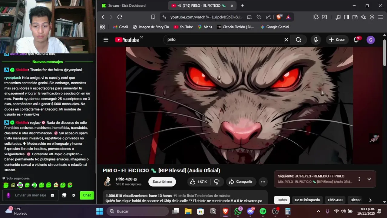Viewport: 387px width, 218px height.
Task: Open OBS Studio from the taskbar
Action: click(x=275, y=211)
